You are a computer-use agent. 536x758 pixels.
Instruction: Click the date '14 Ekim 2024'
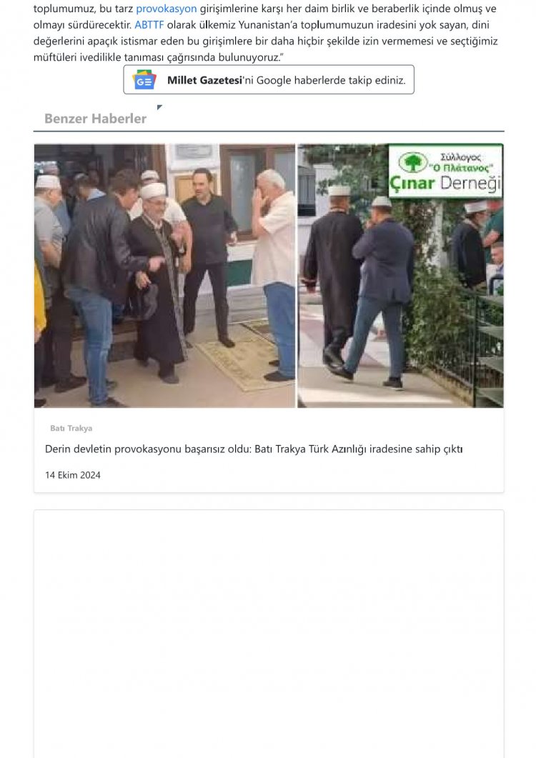pos(73,475)
